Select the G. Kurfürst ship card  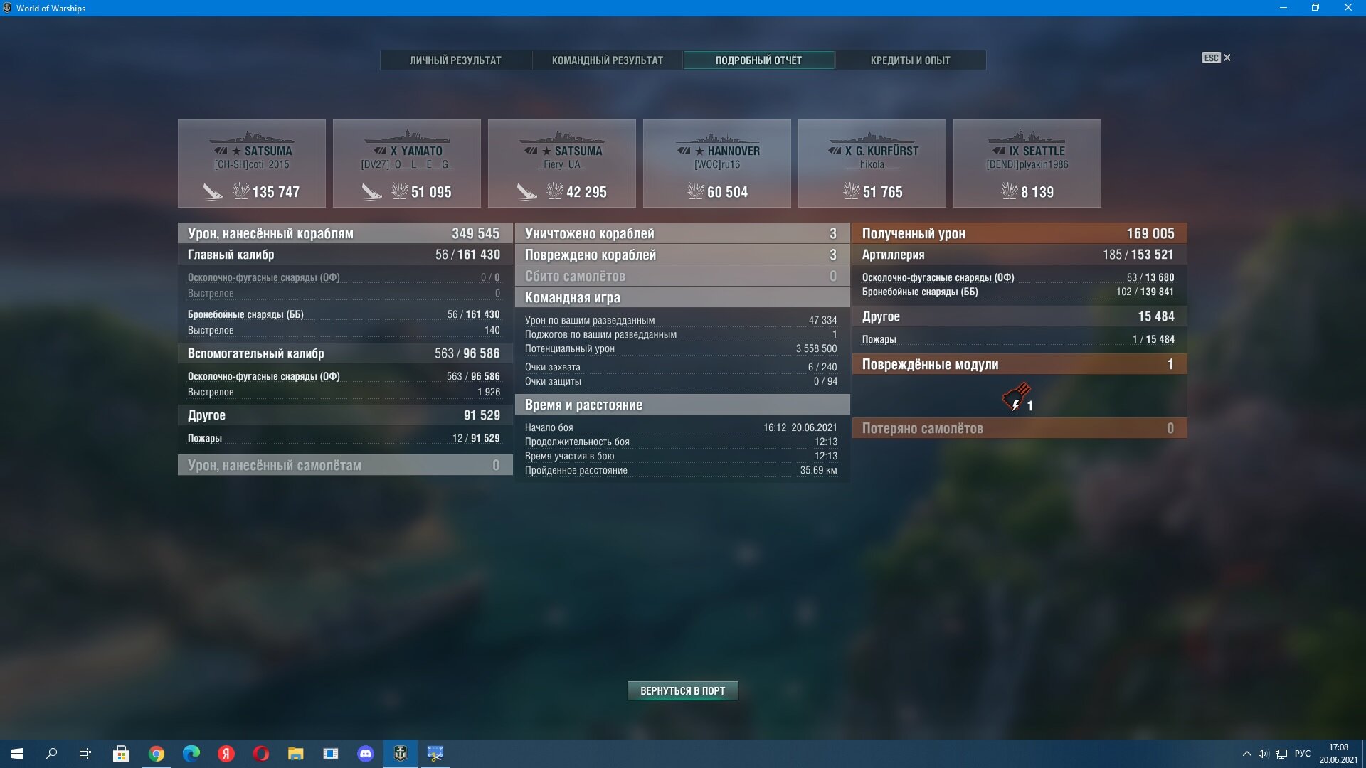point(872,164)
